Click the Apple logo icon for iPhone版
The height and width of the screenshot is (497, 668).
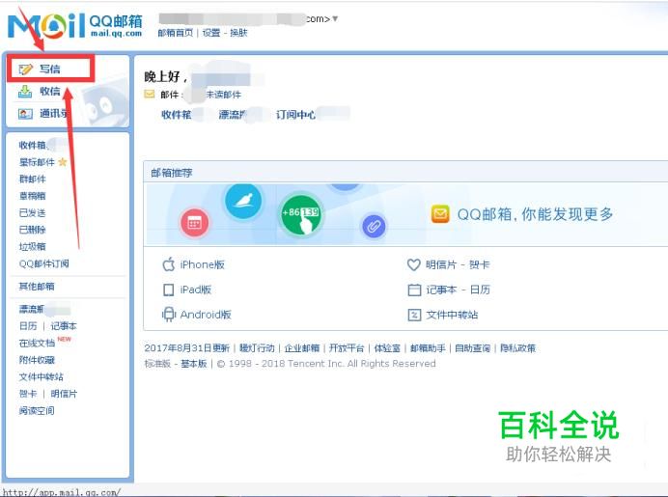click(x=169, y=264)
